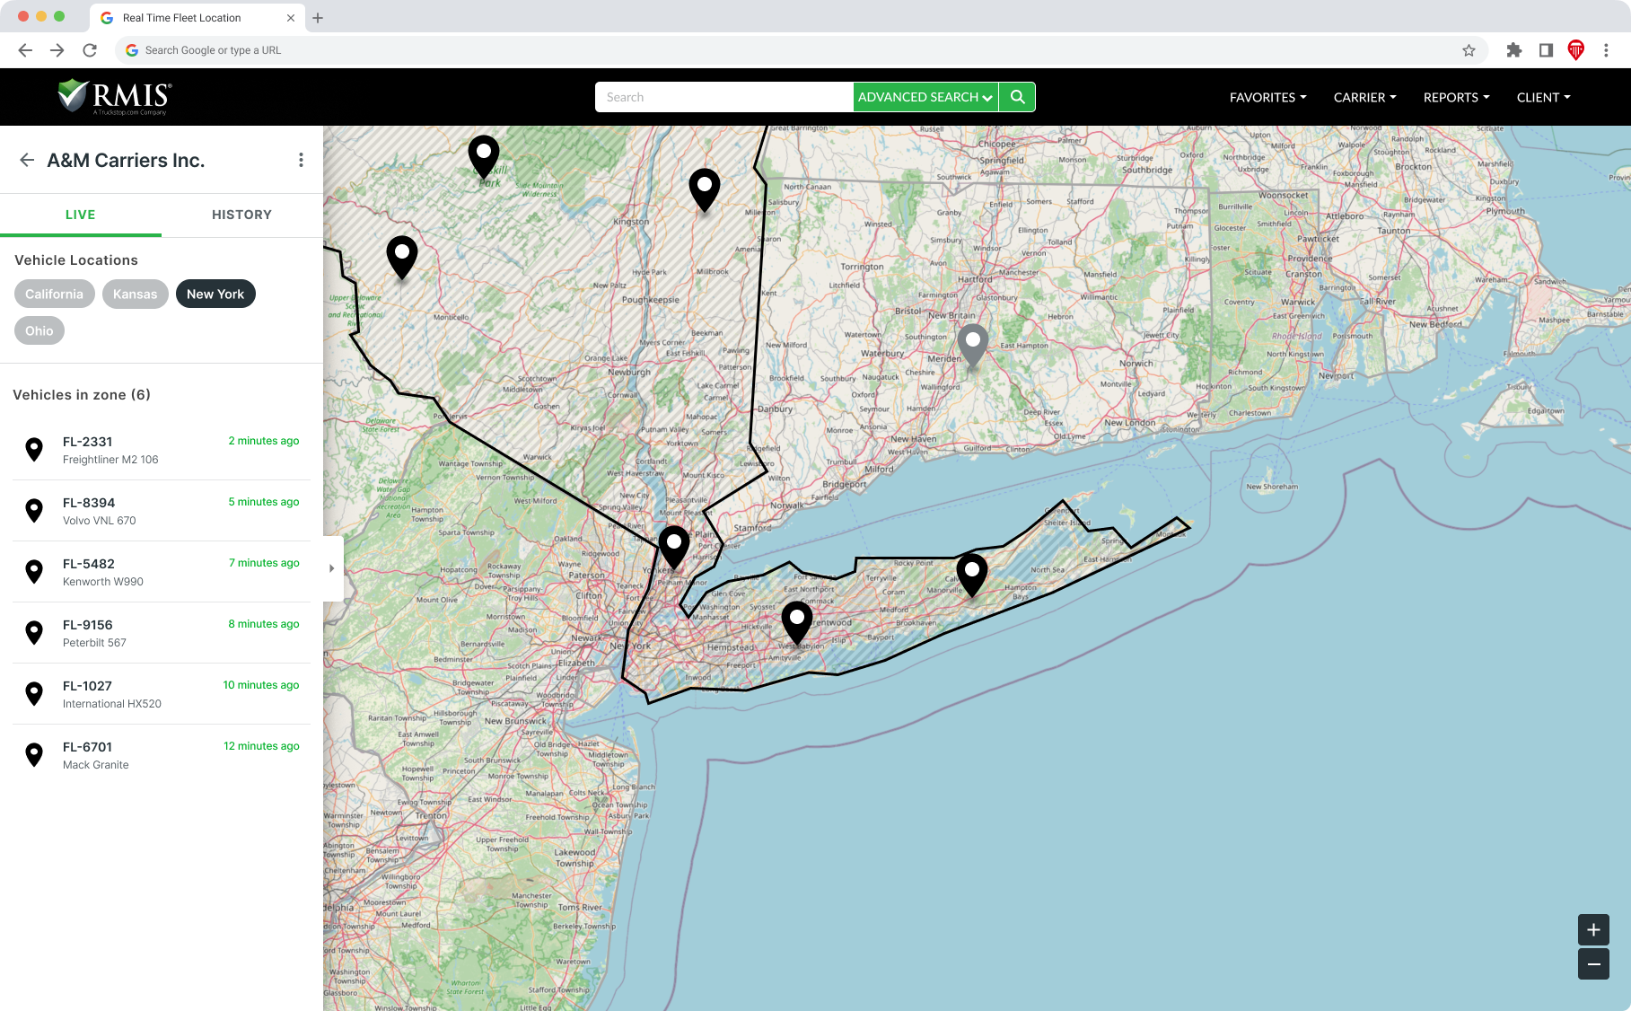
Task: Deselect the New York location filter
Action: tap(215, 294)
